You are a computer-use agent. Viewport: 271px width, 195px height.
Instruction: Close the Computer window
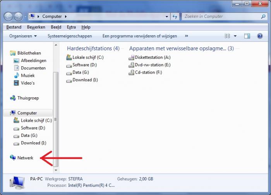260,3
